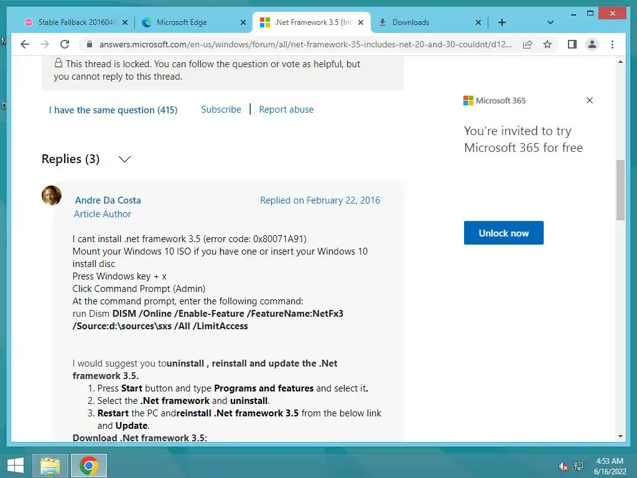The image size is (637, 478).
Task: Open the taskbar clock and date
Action: click(x=610, y=466)
